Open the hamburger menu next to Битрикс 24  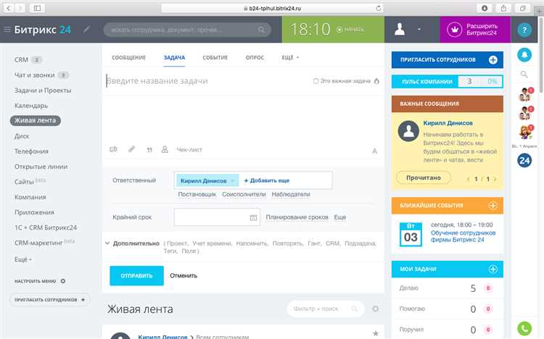(x=7, y=30)
